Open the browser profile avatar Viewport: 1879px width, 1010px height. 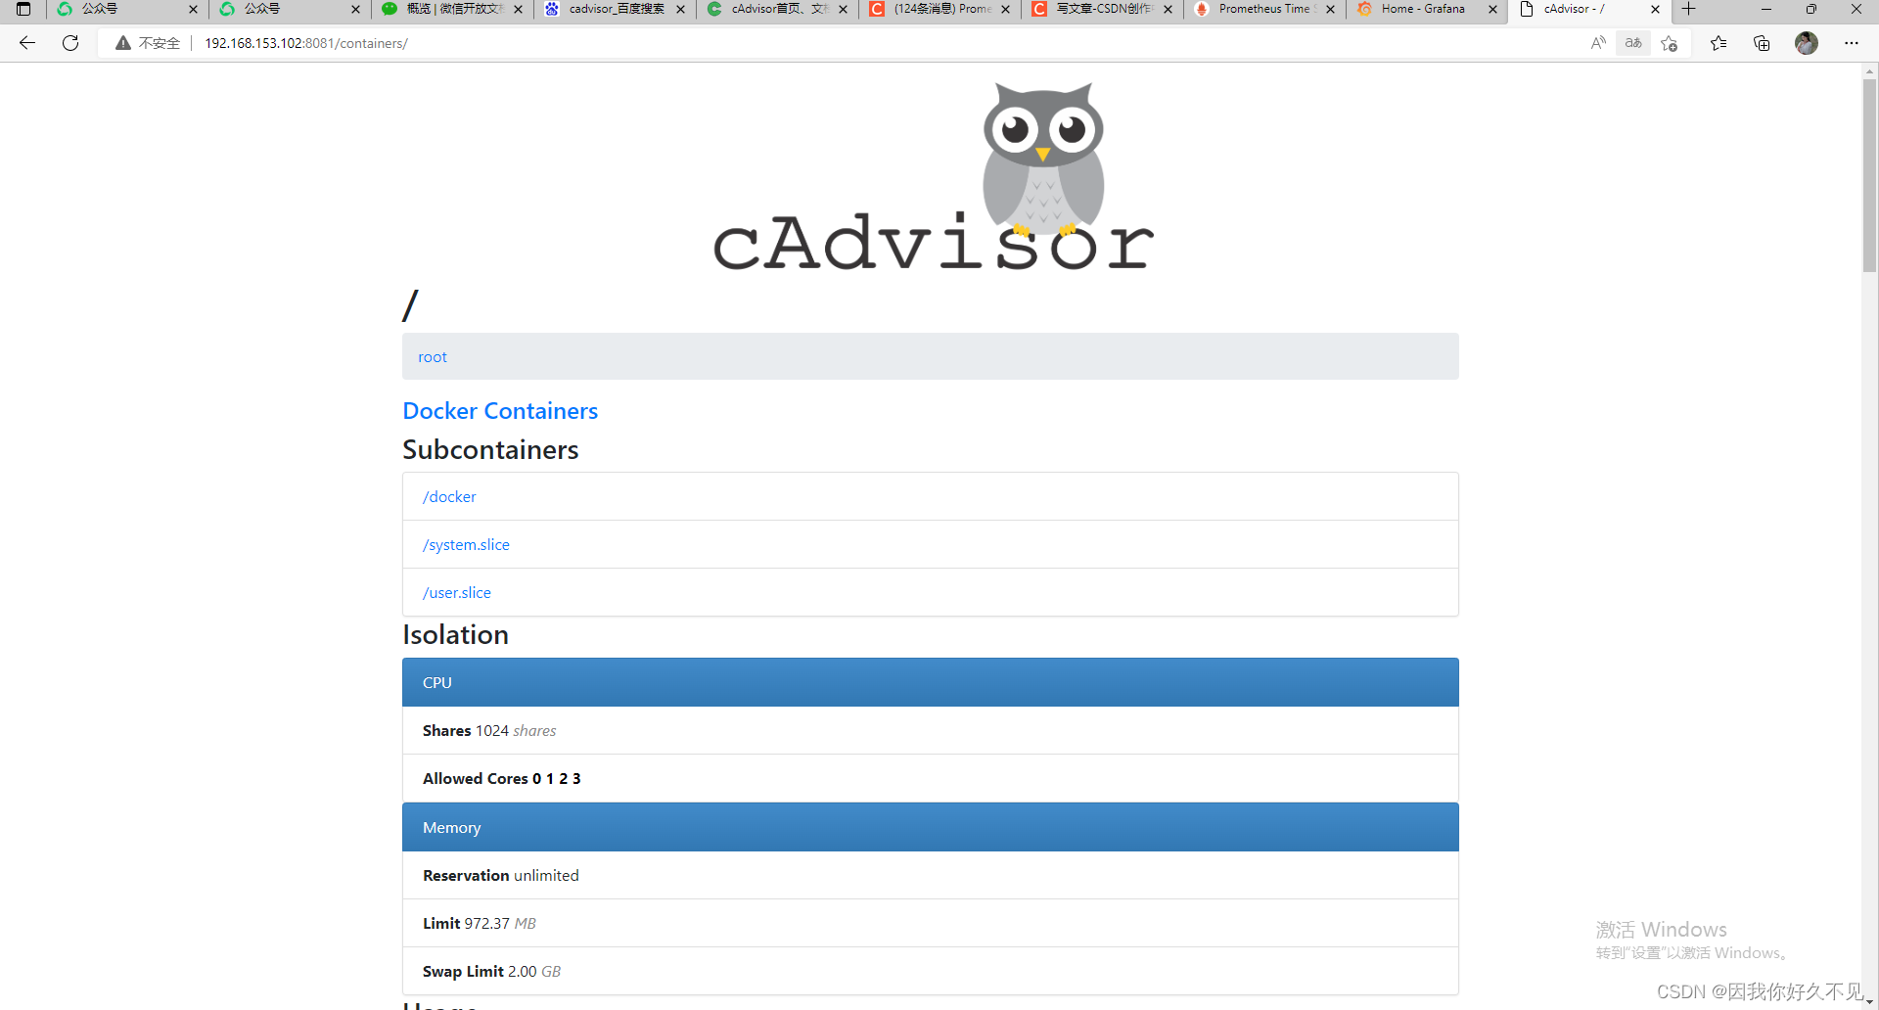tap(1806, 43)
